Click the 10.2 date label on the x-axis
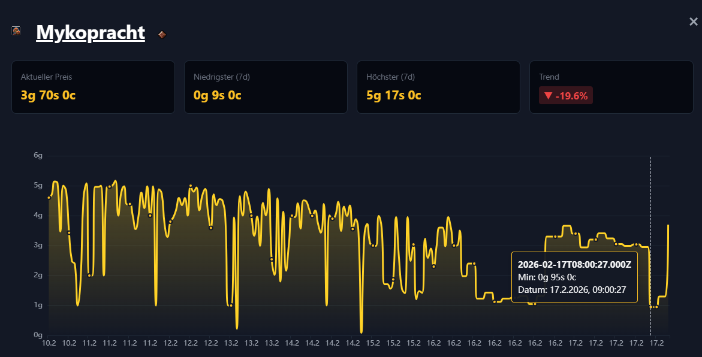Screen dimensions: 702x357 (x=48, y=343)
